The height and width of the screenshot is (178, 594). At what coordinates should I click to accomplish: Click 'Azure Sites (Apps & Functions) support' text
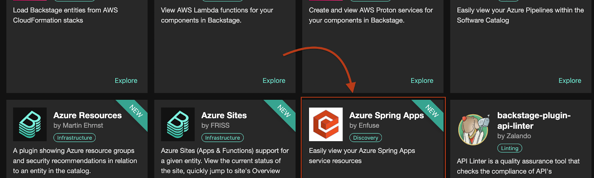click(x=225, y=161)
